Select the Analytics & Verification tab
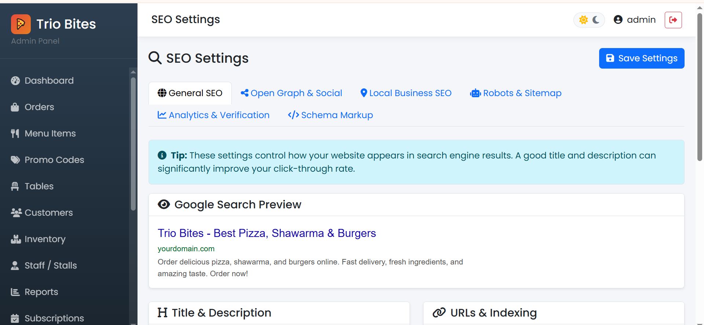 click(x=213, y=115)
